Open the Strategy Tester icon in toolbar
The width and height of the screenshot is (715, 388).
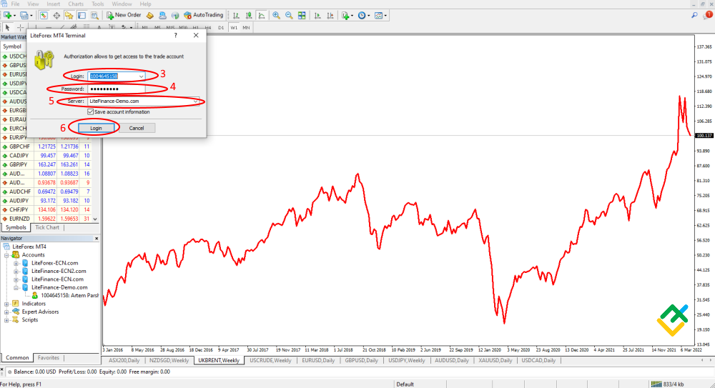tap(94, 16)
